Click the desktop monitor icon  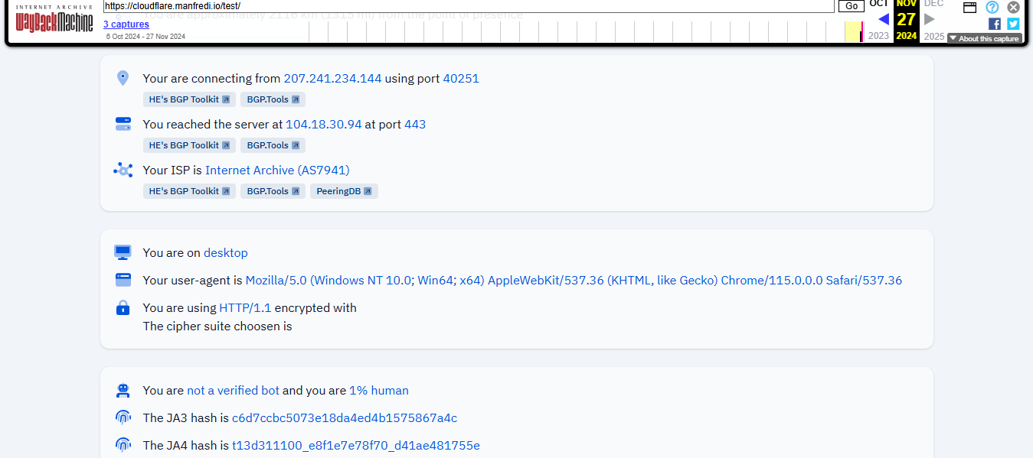[x=123, y=252]
